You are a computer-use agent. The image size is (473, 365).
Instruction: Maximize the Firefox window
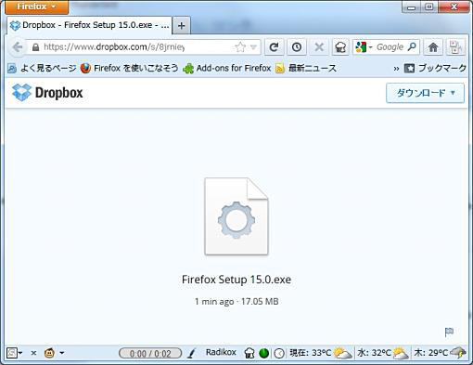429,7
